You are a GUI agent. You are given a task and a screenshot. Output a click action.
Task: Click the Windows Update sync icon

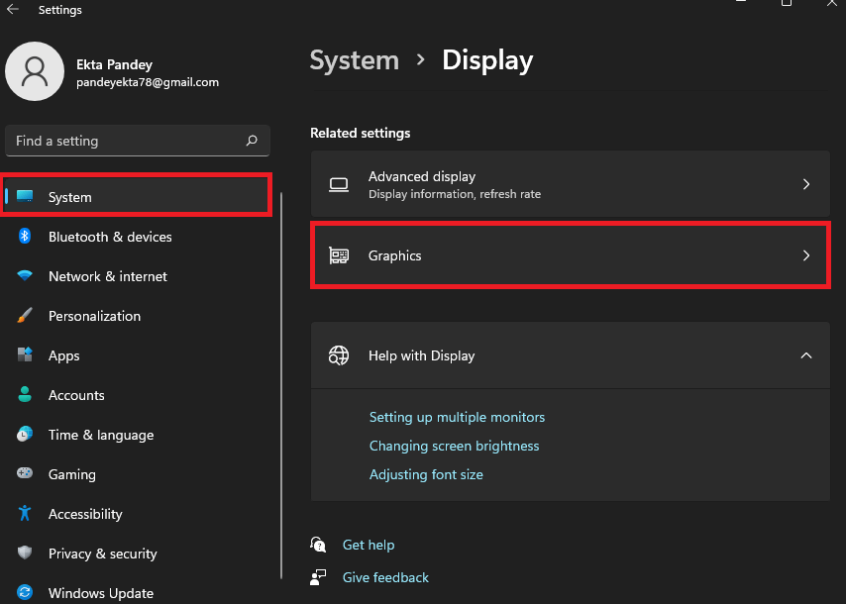26,593
